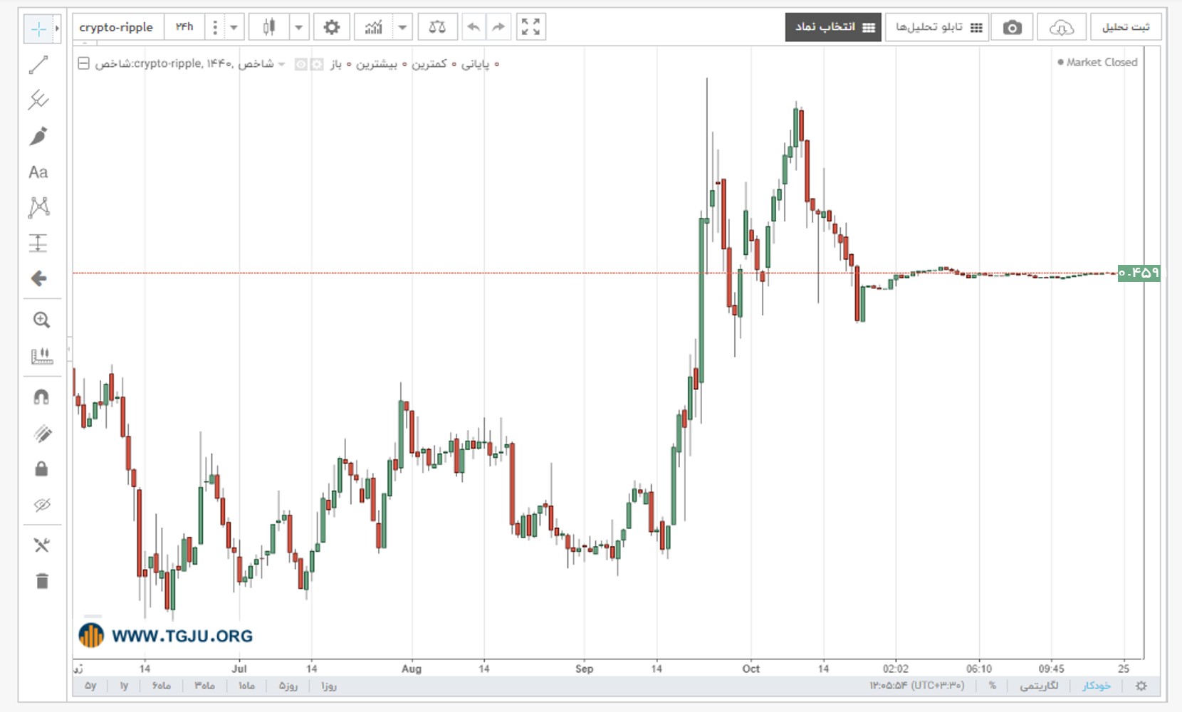This screenshot has height=712, width=1182.
Task: Click the back arrow icon in the left toolbar
Action: 38,278
